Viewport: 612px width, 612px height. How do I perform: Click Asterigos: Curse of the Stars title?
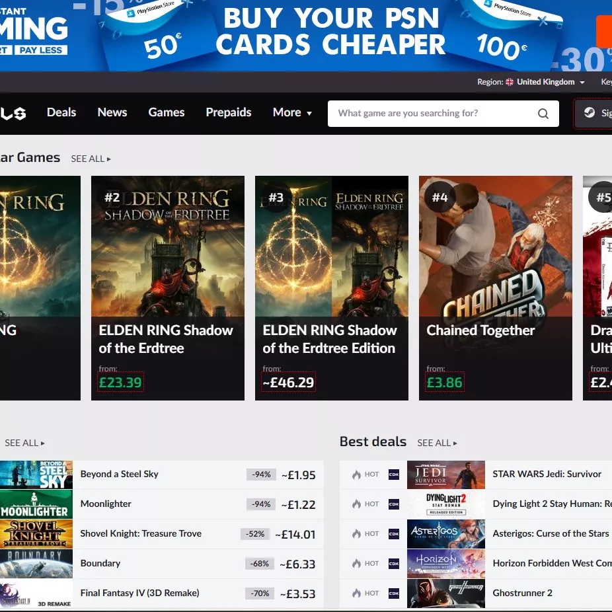pyautogui.click(x=551, y=533)
